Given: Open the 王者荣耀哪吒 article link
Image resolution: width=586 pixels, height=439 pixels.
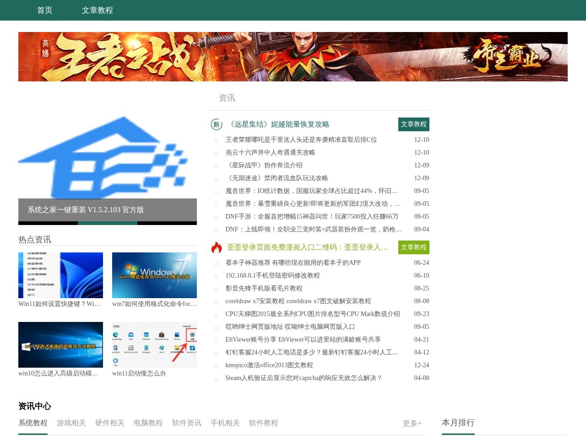Looking at the screenshot, I should 301,140.
